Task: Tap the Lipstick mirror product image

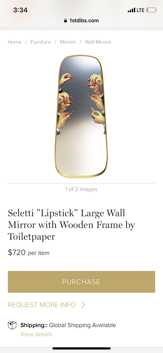Action: point(81,116)
